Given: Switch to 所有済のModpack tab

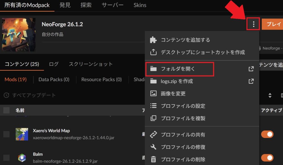Looking at the screenshot, I should [27, 5].
